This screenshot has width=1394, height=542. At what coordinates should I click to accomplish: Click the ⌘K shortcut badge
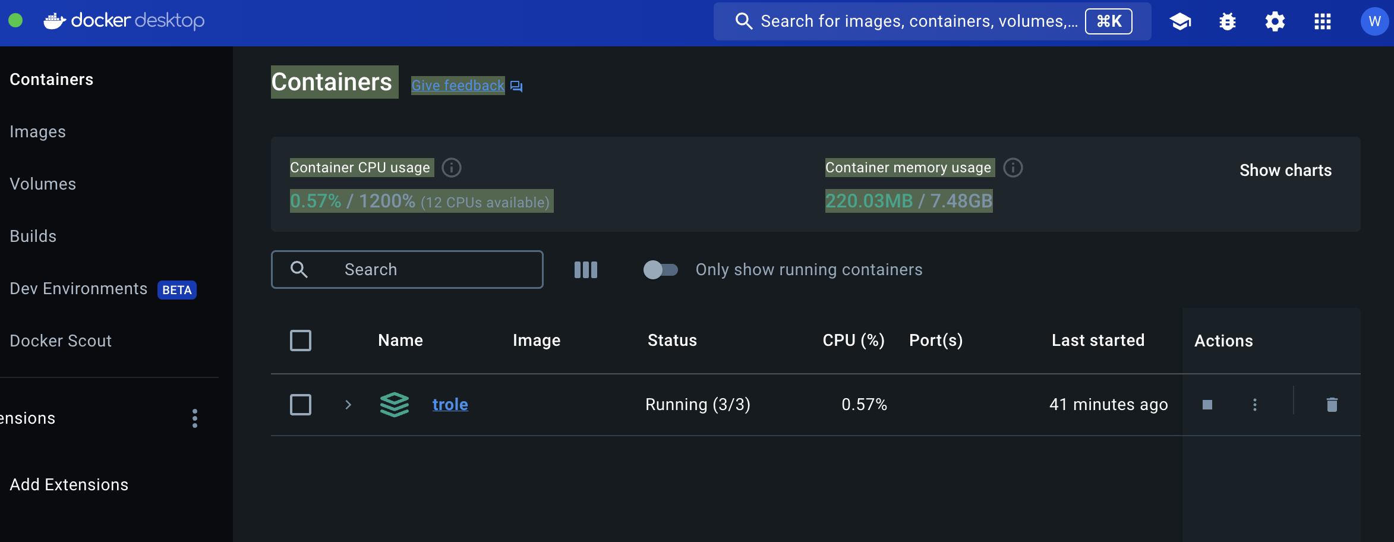(1109, 21)
